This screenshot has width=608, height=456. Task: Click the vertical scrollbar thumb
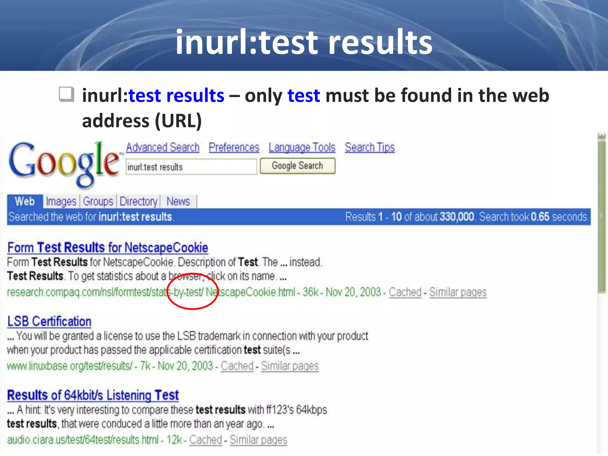(x=601, y=217)
